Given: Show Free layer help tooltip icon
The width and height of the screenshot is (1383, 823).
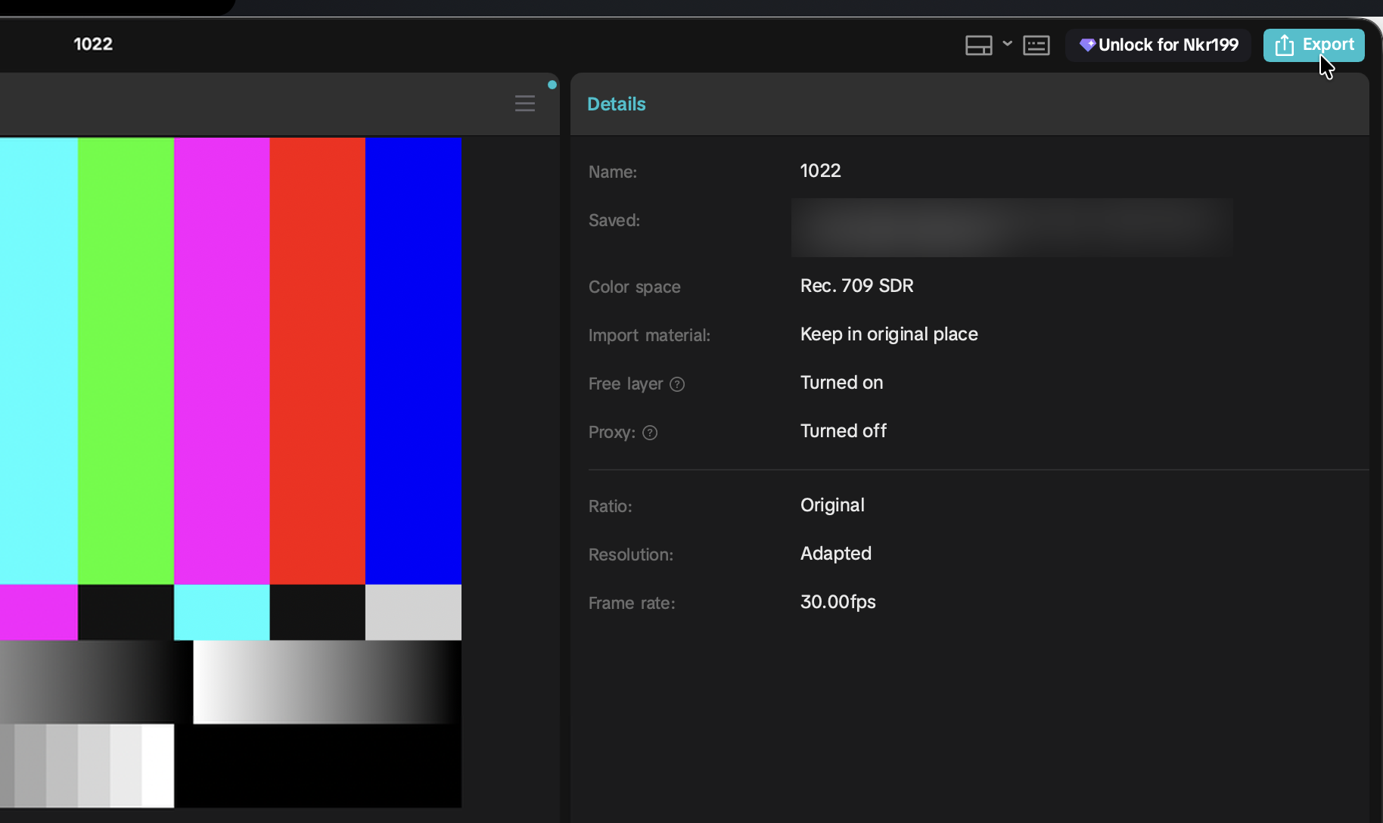Looking at the screenshot, I should tap(677, 384).
